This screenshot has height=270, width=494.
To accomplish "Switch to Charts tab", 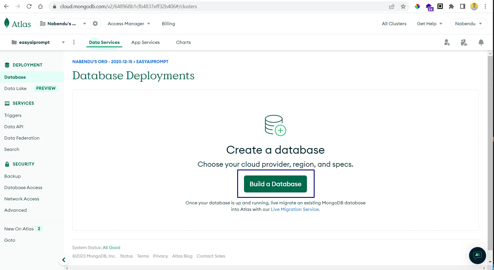I will (183, 42).
